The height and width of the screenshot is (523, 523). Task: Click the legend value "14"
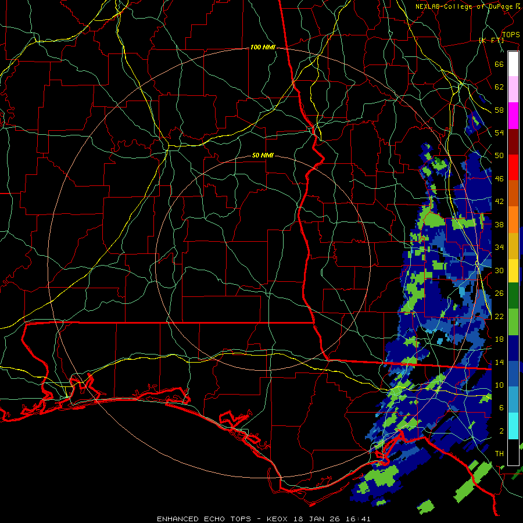tap(499, 362)
